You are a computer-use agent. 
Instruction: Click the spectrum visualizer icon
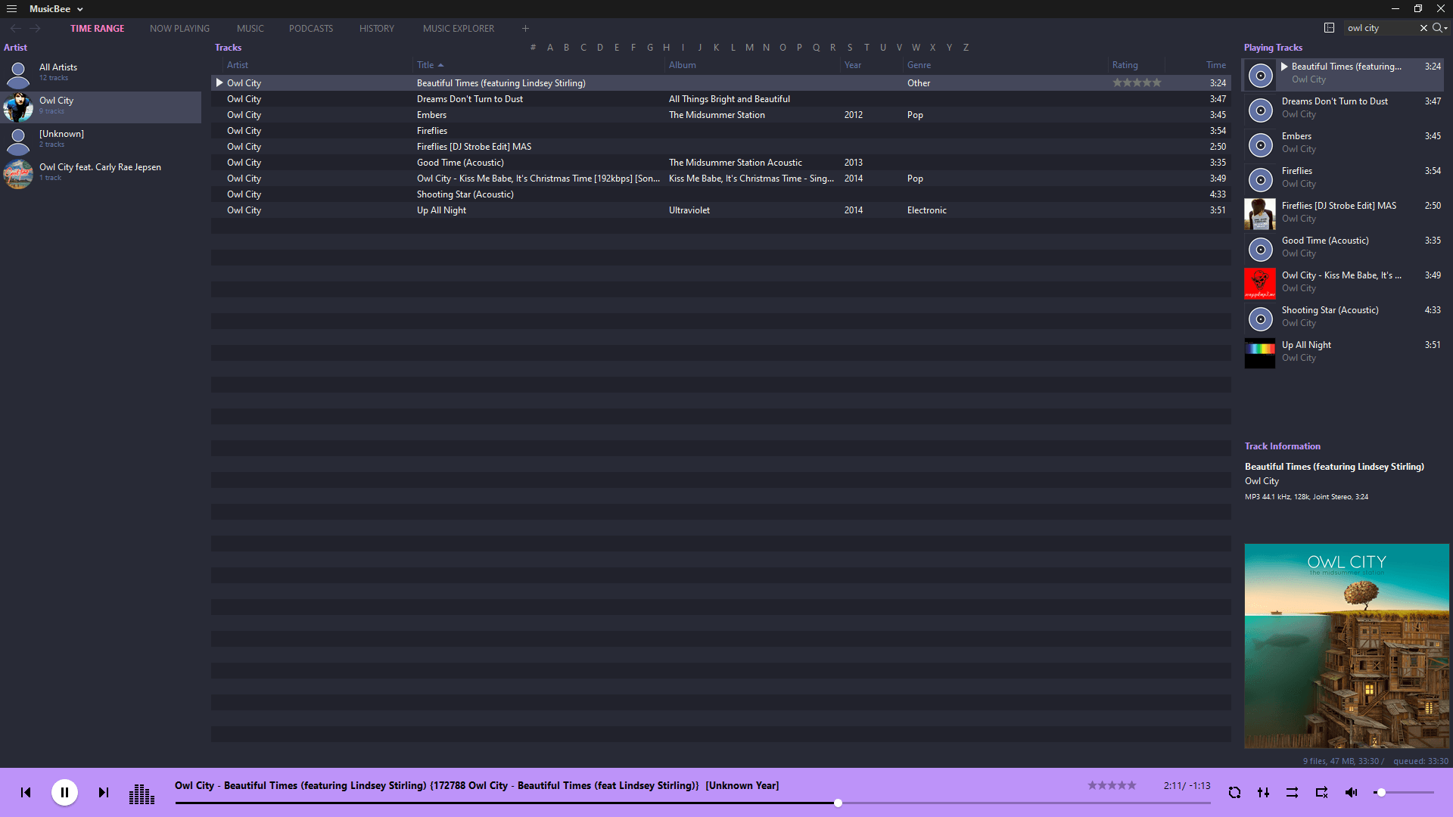point(142,792)
